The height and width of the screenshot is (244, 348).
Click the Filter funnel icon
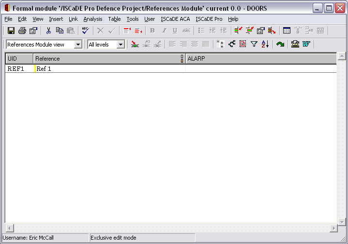254,44
